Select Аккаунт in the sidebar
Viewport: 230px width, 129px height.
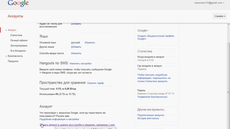12,30
